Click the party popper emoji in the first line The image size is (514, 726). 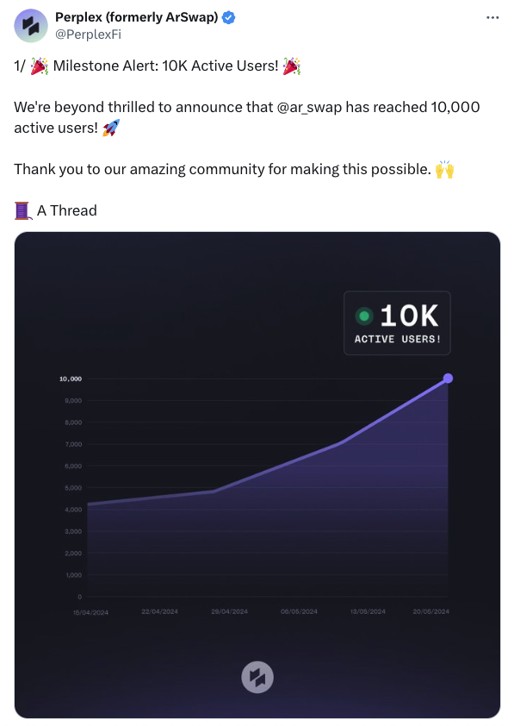pyautogui.click(x=38, y=65)
